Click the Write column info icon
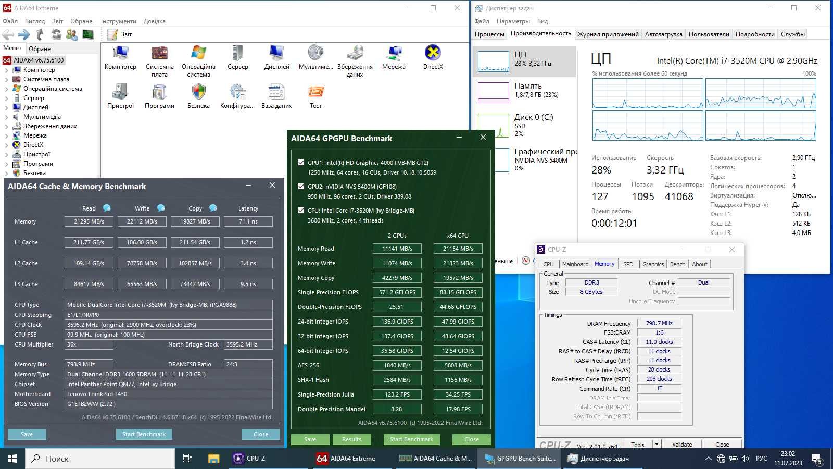 pos(161,208)
